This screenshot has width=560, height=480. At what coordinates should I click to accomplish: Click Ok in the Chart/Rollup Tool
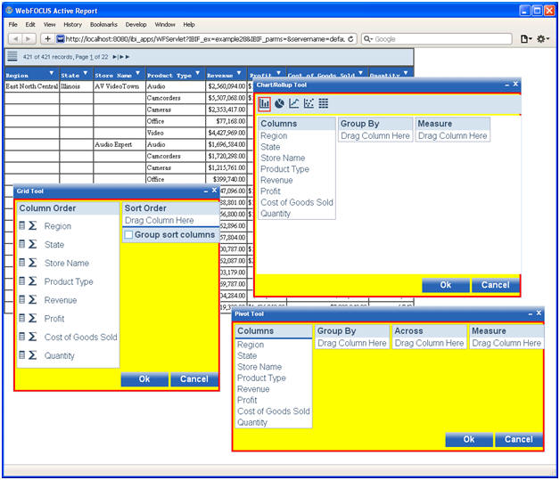pos(446,285)
